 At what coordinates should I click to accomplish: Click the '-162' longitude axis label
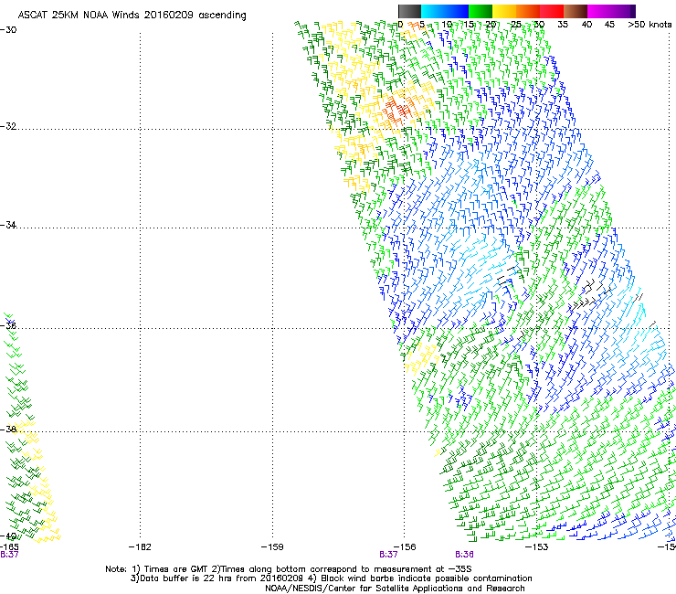[x=140, y=547]
